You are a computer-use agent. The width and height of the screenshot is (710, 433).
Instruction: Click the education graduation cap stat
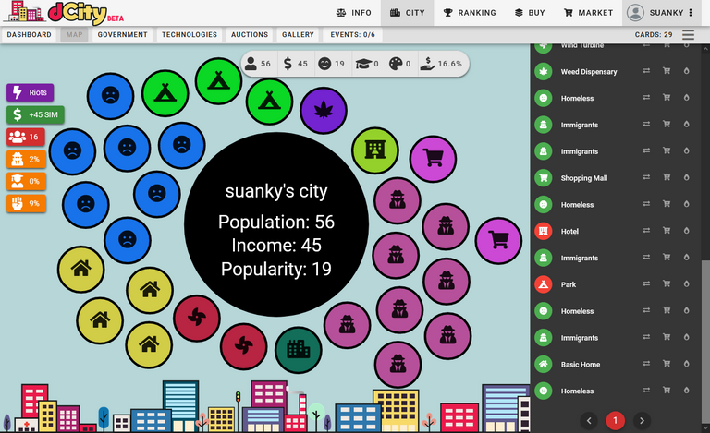367,64
